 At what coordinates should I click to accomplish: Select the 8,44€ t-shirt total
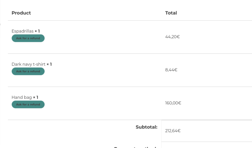coord(171,70)
